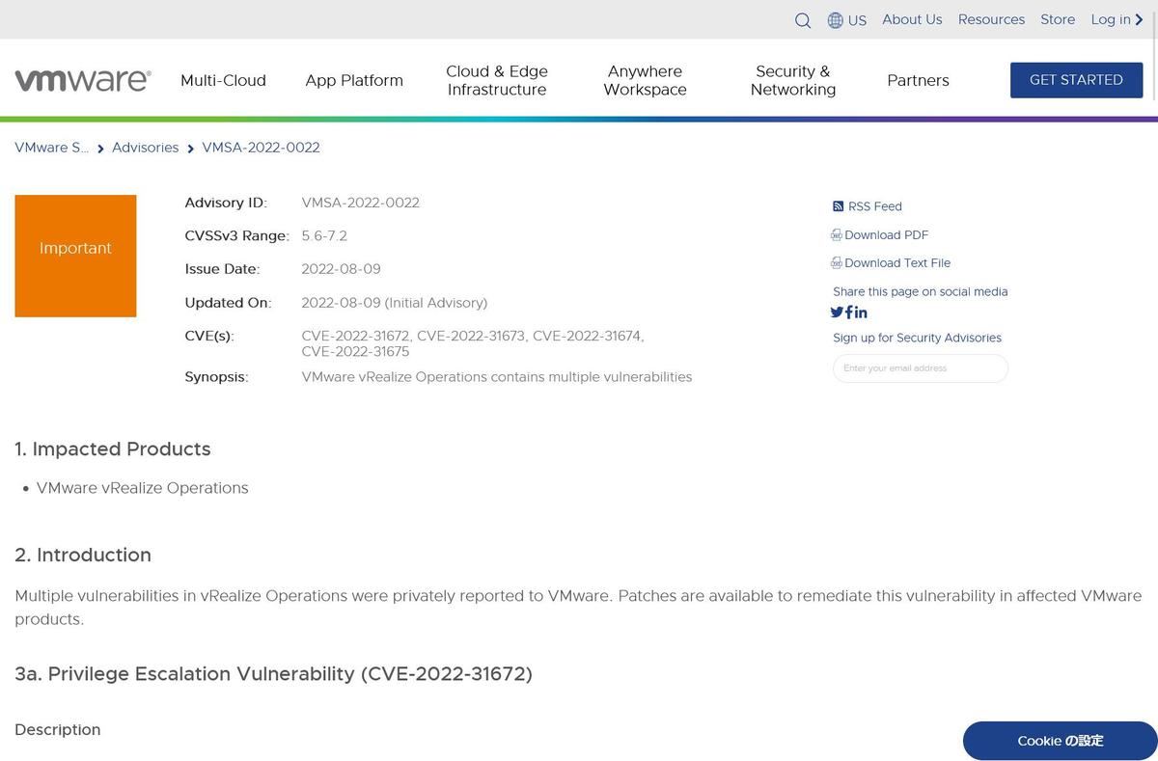Click the CVE-2022-31672 list text
1158x761 pixels.
point(357,336)
